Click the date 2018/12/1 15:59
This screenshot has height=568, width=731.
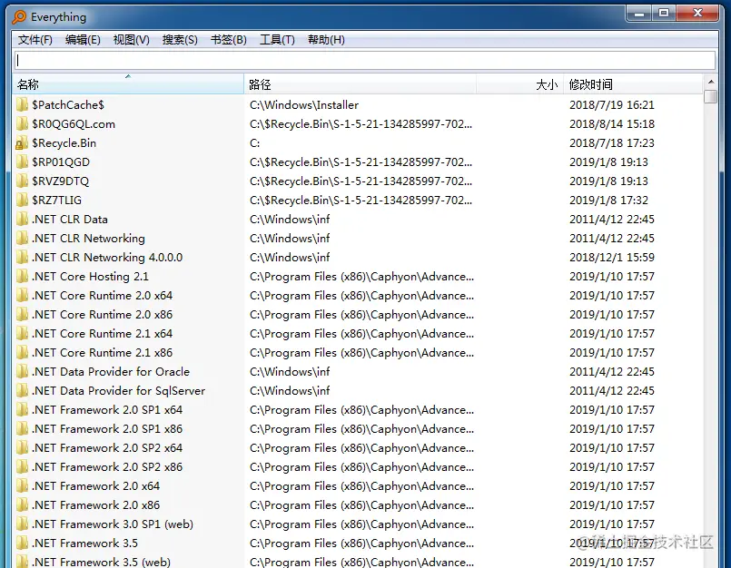coord(612,258)
